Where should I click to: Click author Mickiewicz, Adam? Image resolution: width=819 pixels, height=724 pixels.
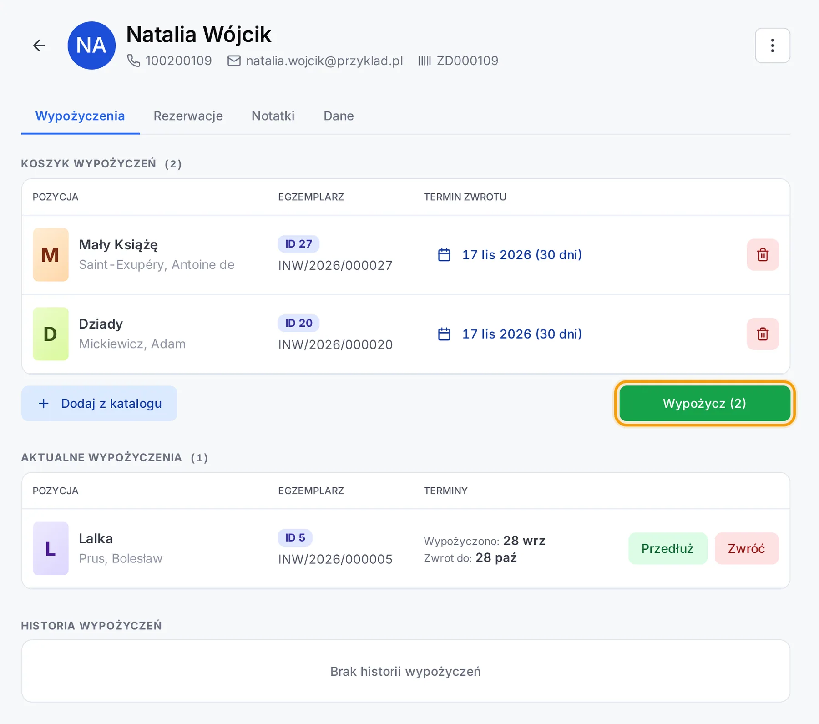coord(132,344)
